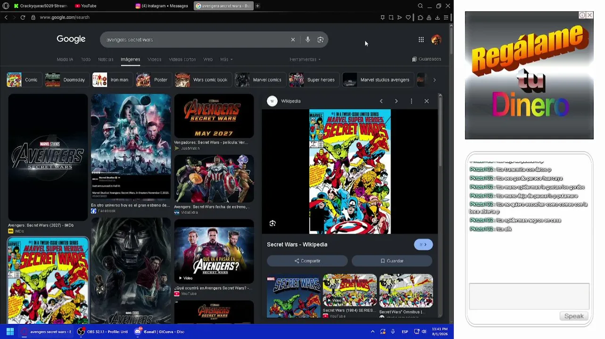Switch to the Todo results tab
Image resolution: width=605 pixels, height=339 pixels.
point(85,59)
